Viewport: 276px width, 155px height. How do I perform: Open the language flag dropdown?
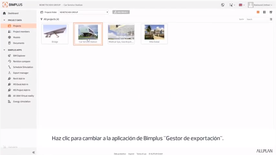point(242,5)
